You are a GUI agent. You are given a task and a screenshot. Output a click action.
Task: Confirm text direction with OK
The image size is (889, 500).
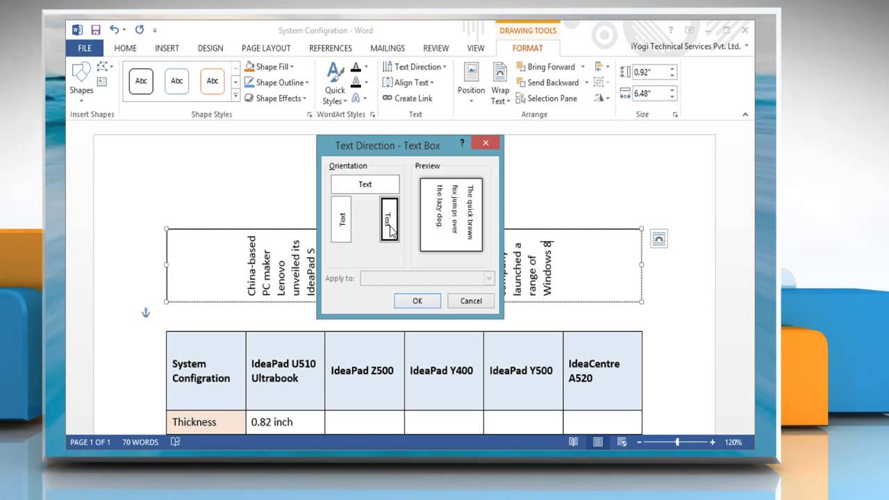point(417,301)
